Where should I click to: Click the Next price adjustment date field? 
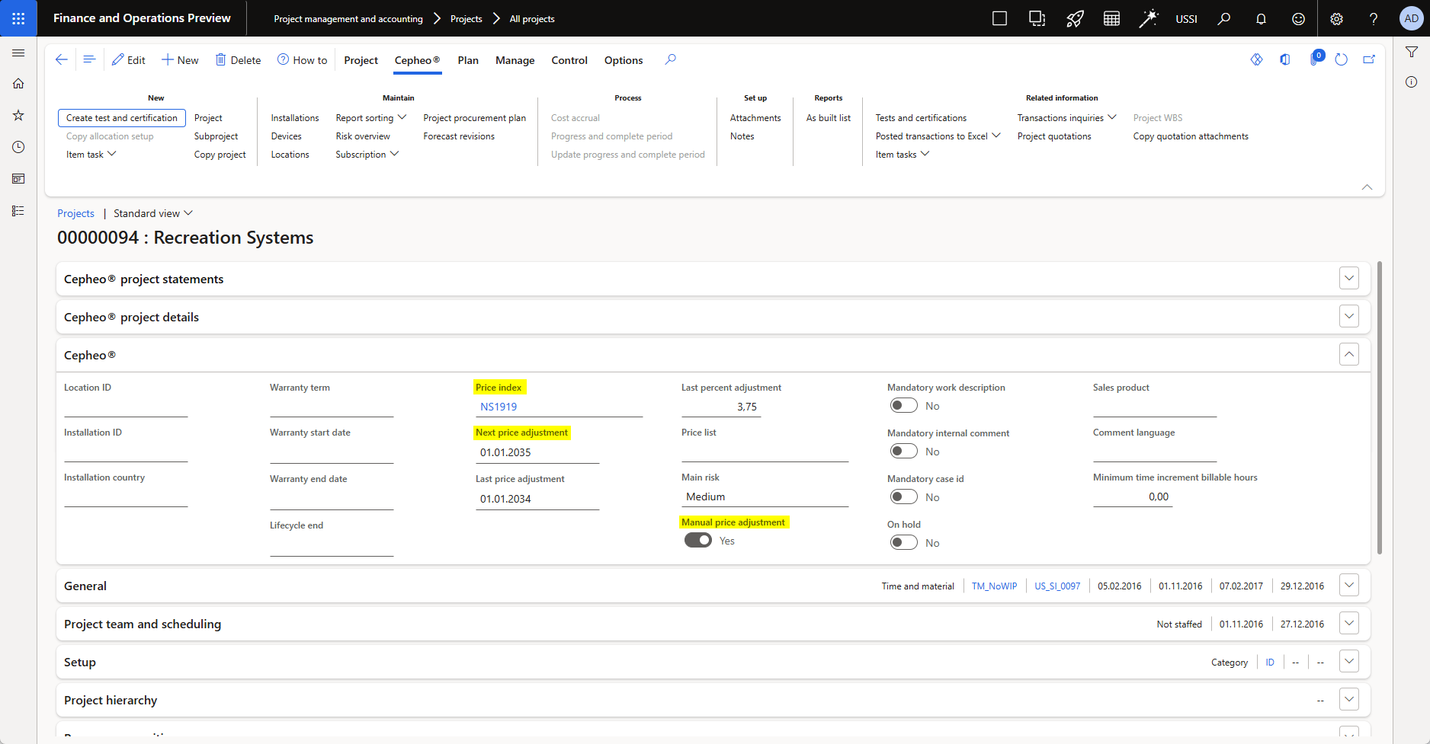click(537, 452)
